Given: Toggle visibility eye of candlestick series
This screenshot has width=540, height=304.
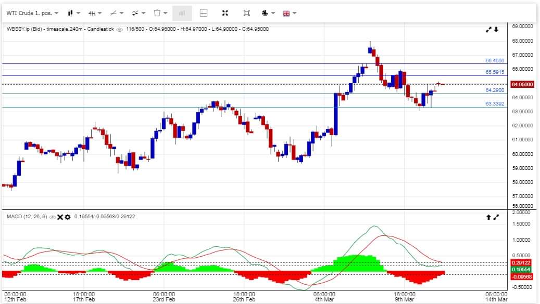Looking at the screenshot, I should pos(120,30).
